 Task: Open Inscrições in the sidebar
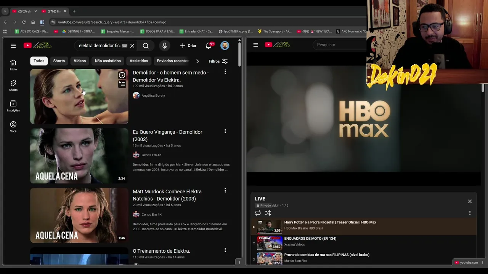click(x=13, y=106)
